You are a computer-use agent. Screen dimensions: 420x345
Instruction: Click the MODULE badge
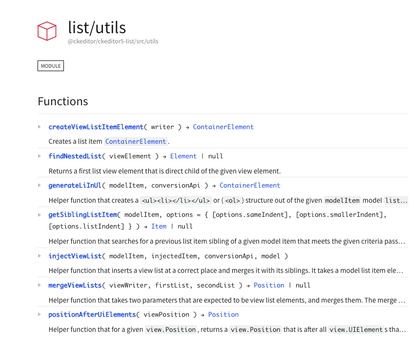(x=50, y=65)
